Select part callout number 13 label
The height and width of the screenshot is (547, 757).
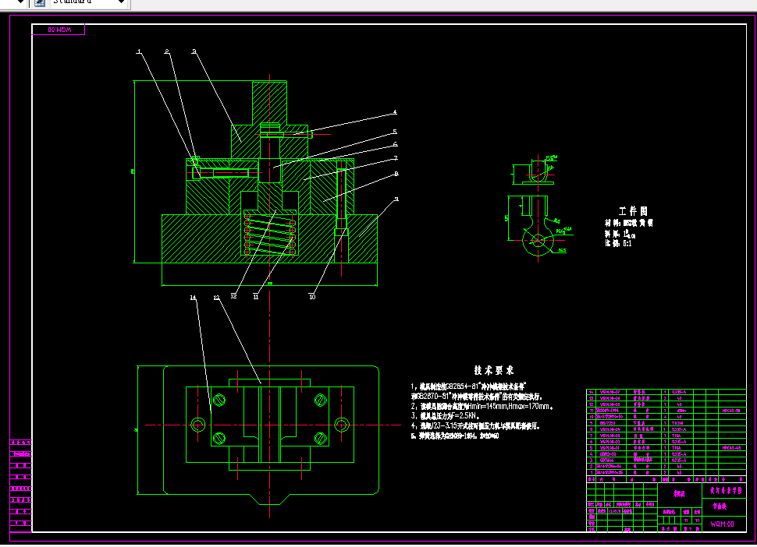[x=217, y=298]
